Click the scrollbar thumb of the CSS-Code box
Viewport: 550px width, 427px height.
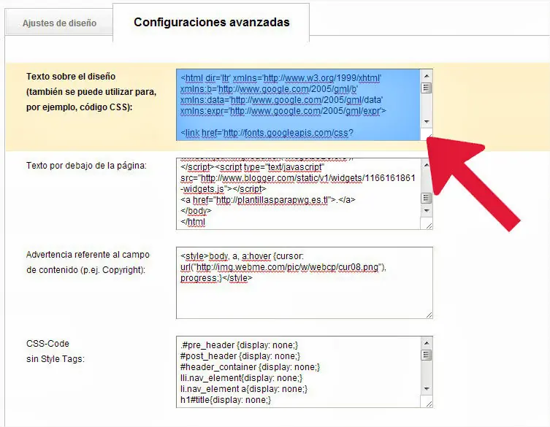427,355
